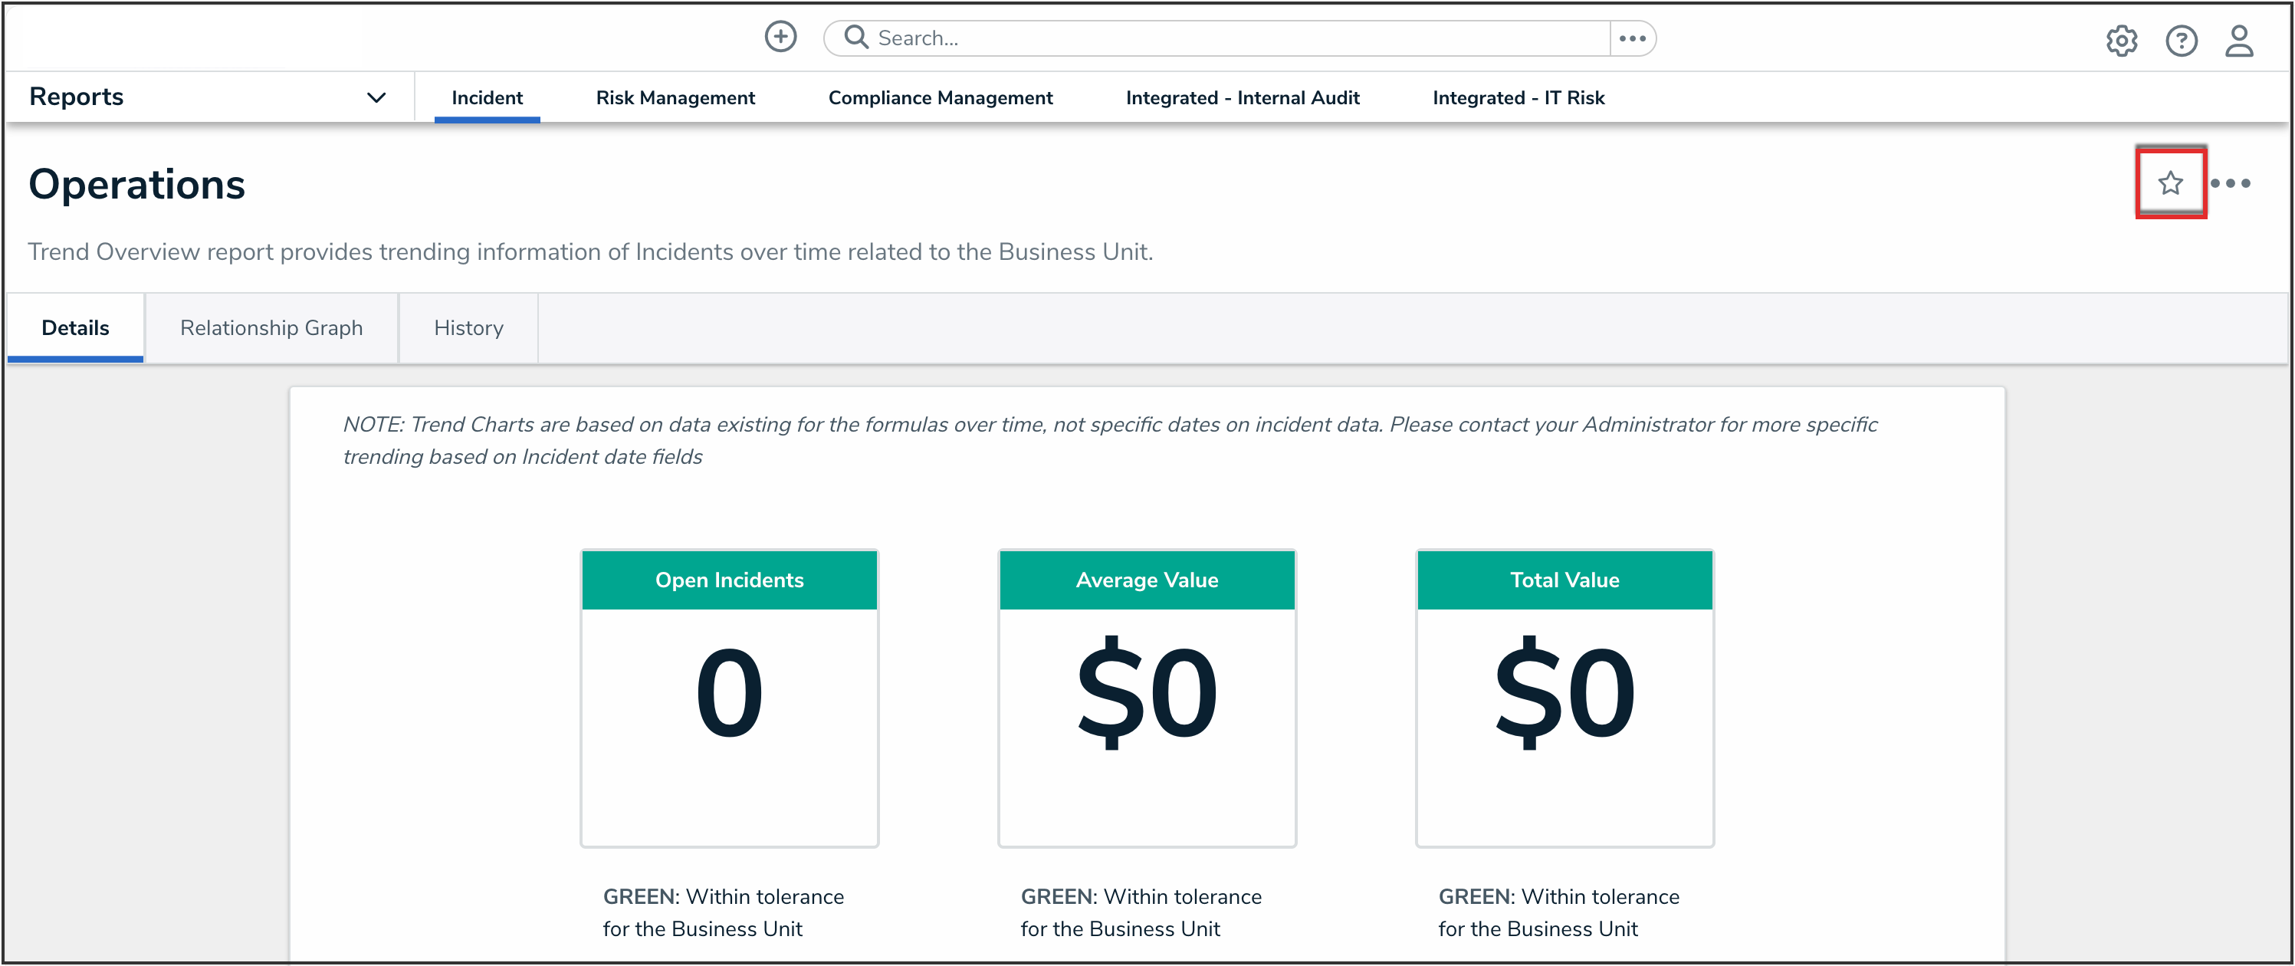Click the Reports menu label
Screen dimensions: 2295x966
[77, 97]
